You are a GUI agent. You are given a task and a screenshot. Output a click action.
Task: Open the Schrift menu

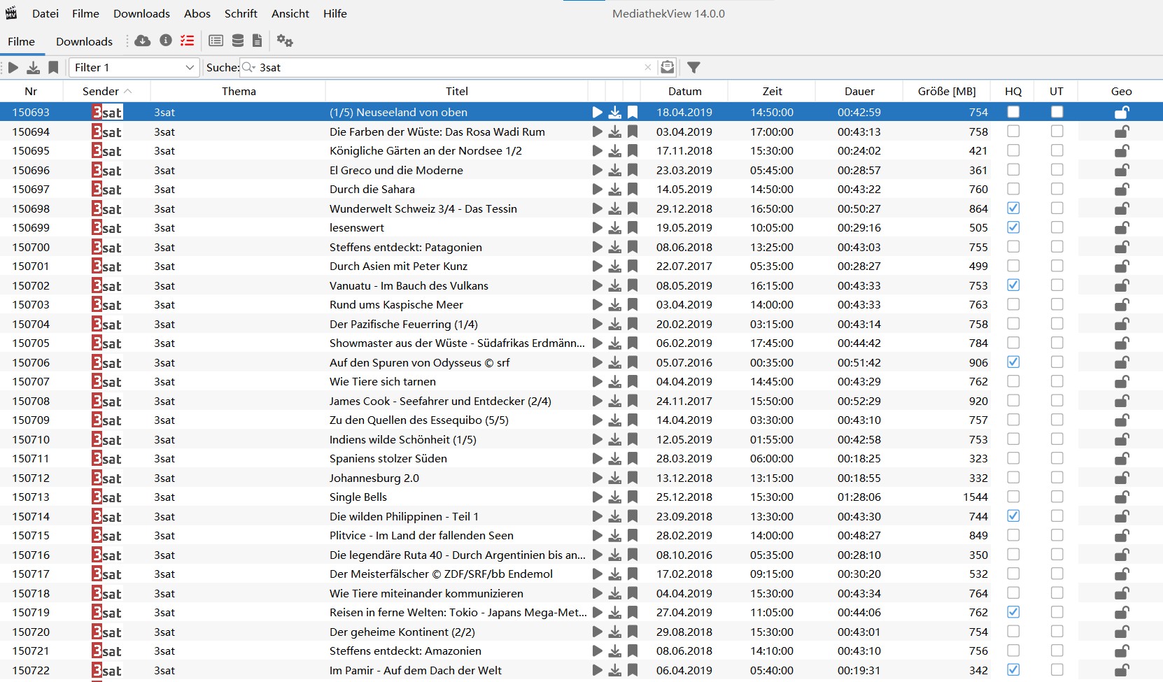(241, 13)
